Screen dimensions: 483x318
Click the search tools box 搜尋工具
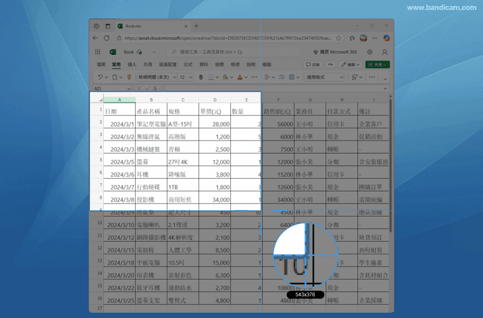point(233,52)
